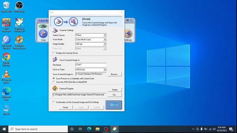Click the external program path field
The image size is (237, 133).
click(x=79, y=95)
